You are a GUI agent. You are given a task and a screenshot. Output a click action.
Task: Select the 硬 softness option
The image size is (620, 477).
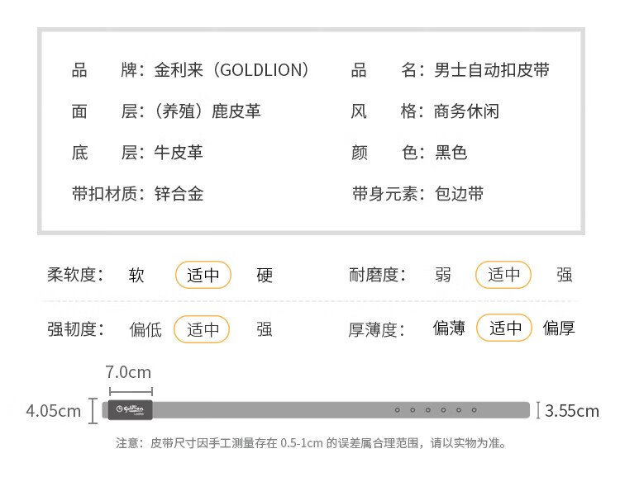265,275
